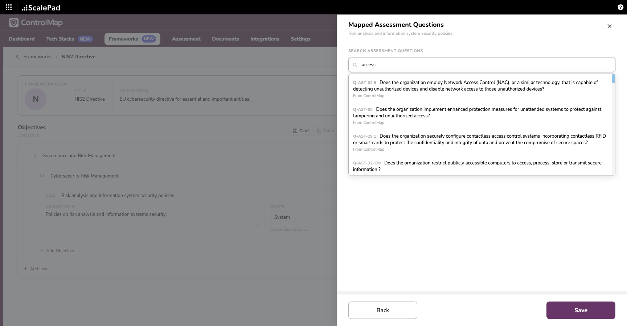Select question Q-AST-02.5 about Network Access Control
The width and height of the screenshot is (627, 326).
point(480,89)
